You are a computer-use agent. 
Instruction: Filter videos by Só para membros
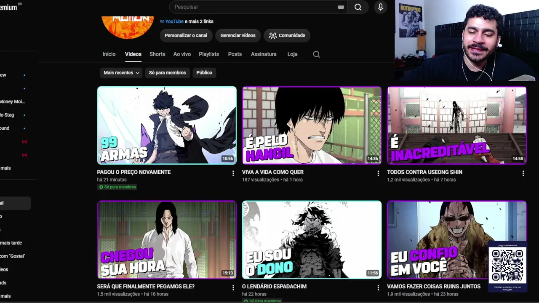tap(167, 73)
